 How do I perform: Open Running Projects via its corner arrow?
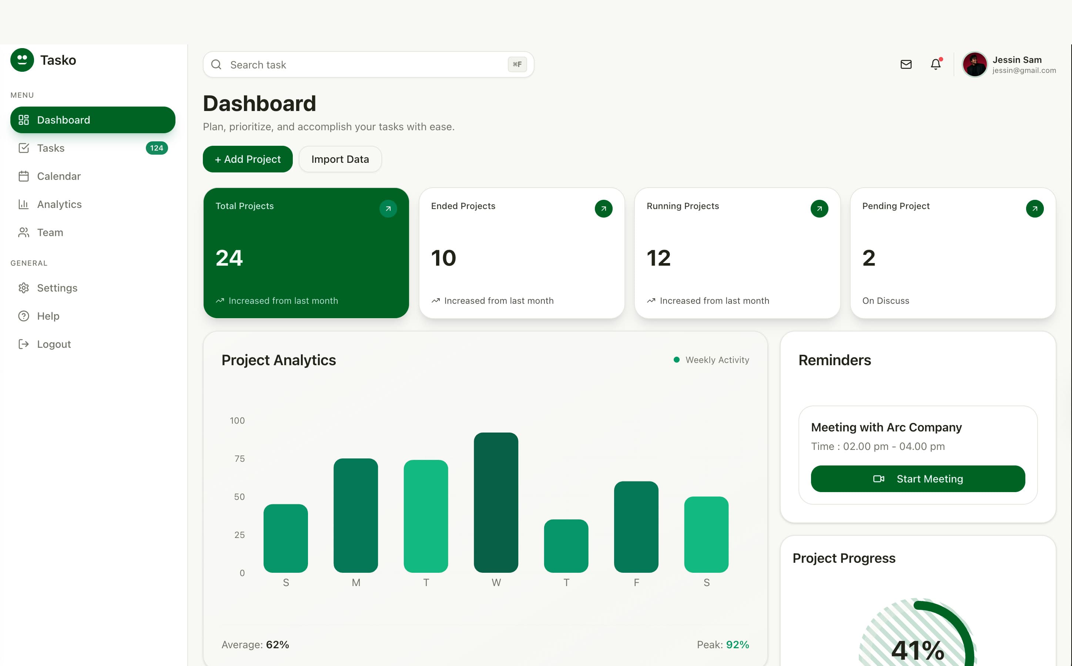[819, 208]
